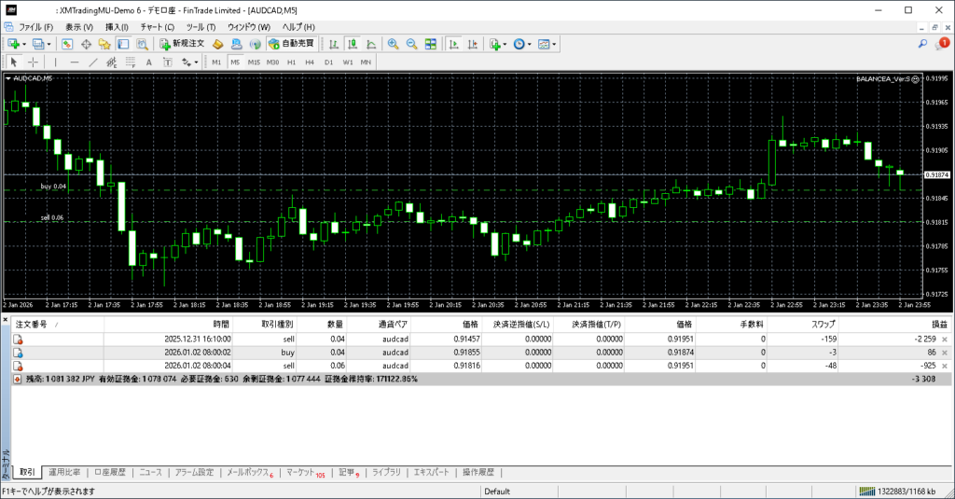Expand the new chart dropdown arrow

click(x=23, y=44)
